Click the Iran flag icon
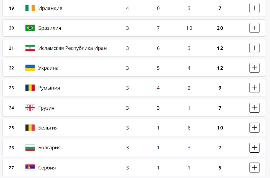Screen dimensions: 270x178 [30, 48]
